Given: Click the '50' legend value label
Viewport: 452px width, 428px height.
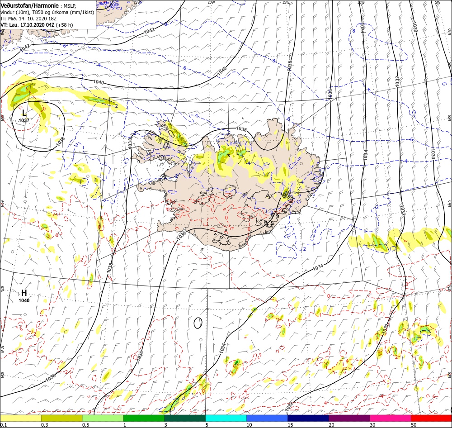Looking at the screenshot, I should [x=414, y=425].
